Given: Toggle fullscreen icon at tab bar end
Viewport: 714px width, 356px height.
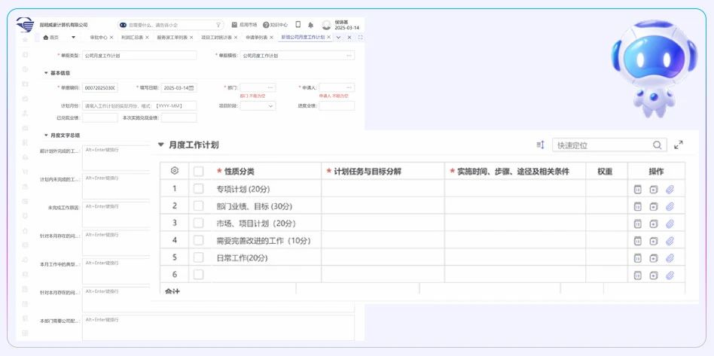Looking at the screenshot, I should 360,38.
